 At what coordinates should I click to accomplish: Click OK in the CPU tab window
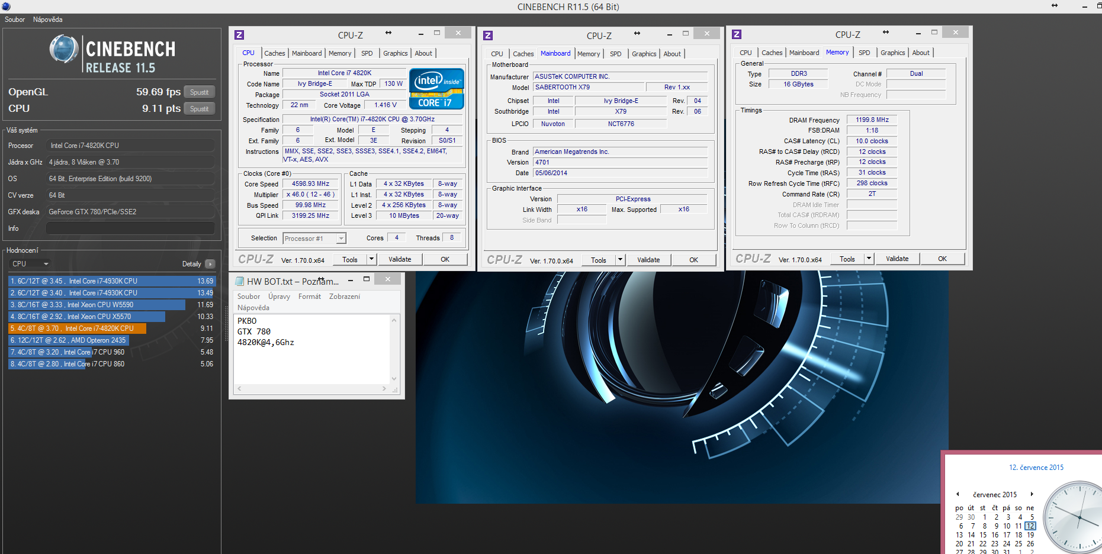[x=445, y=259]
